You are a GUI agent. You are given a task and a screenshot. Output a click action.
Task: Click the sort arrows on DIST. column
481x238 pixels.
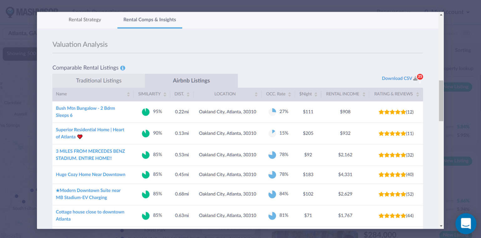pyautogui.click(x=188, y=94)
